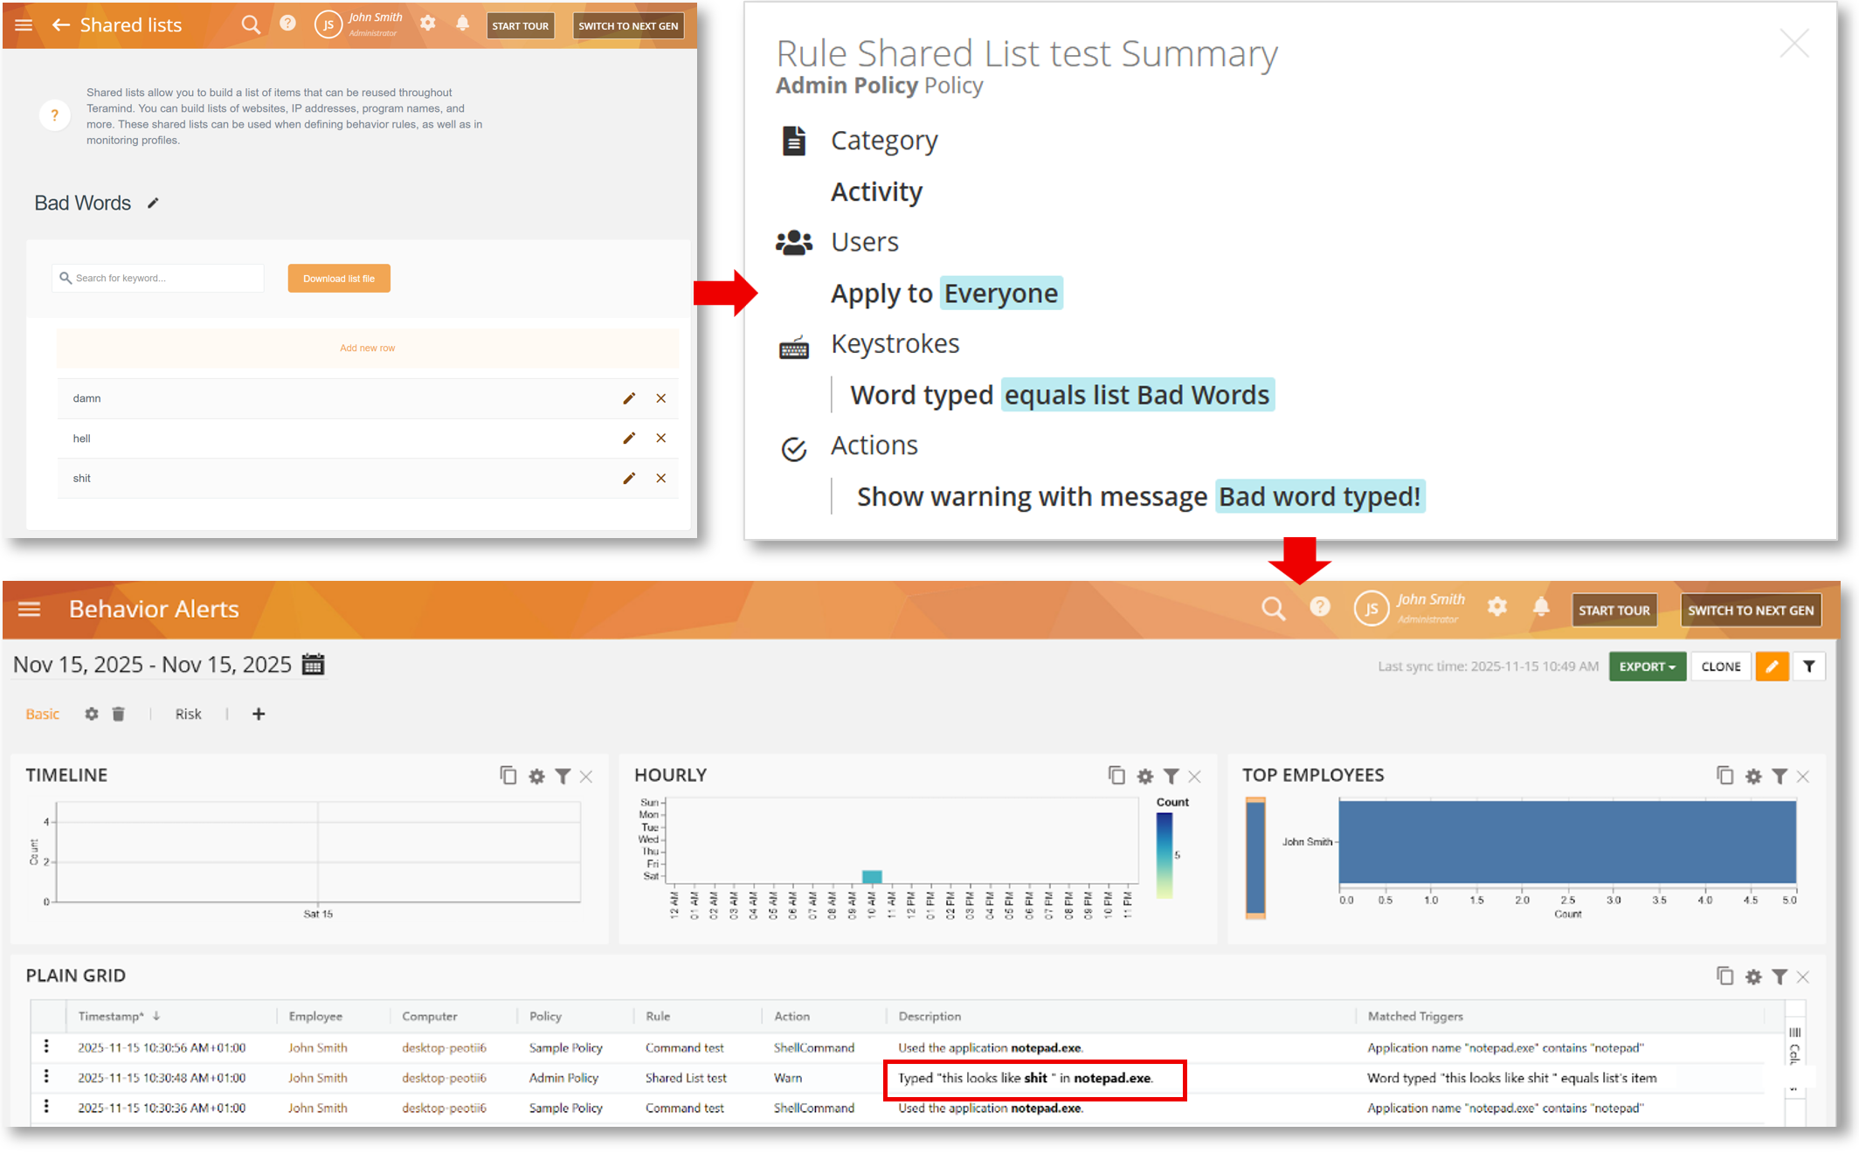1859x1153 pixels.
Task: Delete the "hell" row from list
Action: (661, 438)
